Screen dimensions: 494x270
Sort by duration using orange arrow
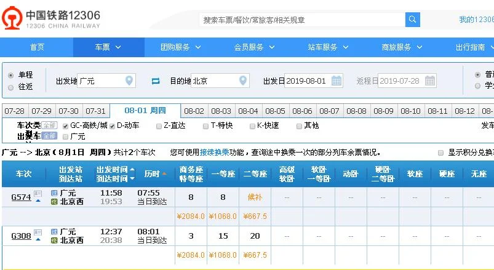point(164,174)
